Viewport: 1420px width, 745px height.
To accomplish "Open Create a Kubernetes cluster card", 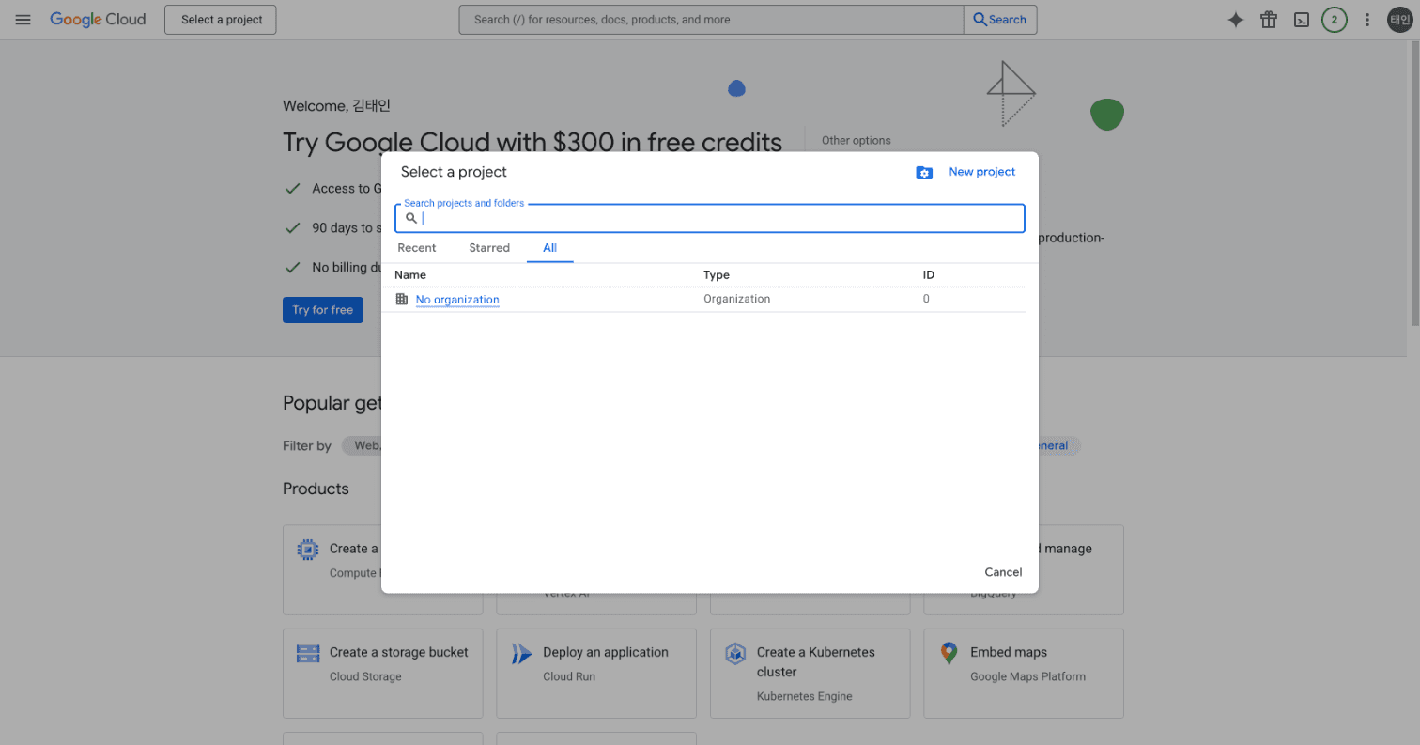I will 810,674.
